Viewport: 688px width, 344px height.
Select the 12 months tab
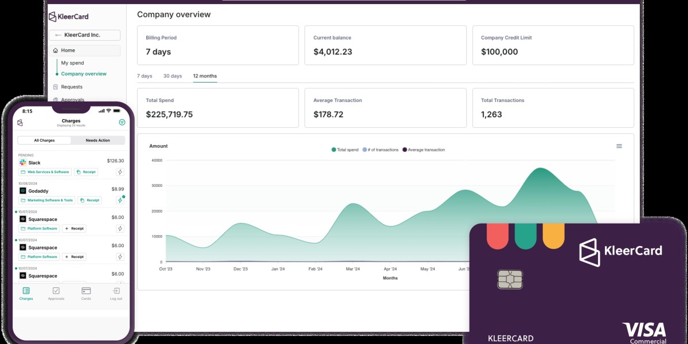(205, 76)
